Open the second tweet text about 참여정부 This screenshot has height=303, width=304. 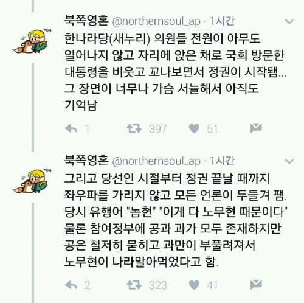tap(176, 220)
